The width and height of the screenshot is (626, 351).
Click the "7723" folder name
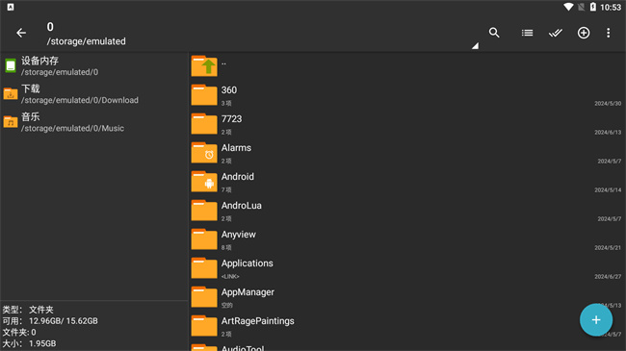231,119
